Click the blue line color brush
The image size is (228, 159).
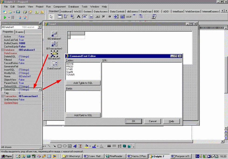(94, 146)
